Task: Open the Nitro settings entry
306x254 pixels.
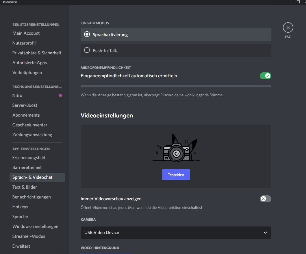Action: [x=37, y=95]
